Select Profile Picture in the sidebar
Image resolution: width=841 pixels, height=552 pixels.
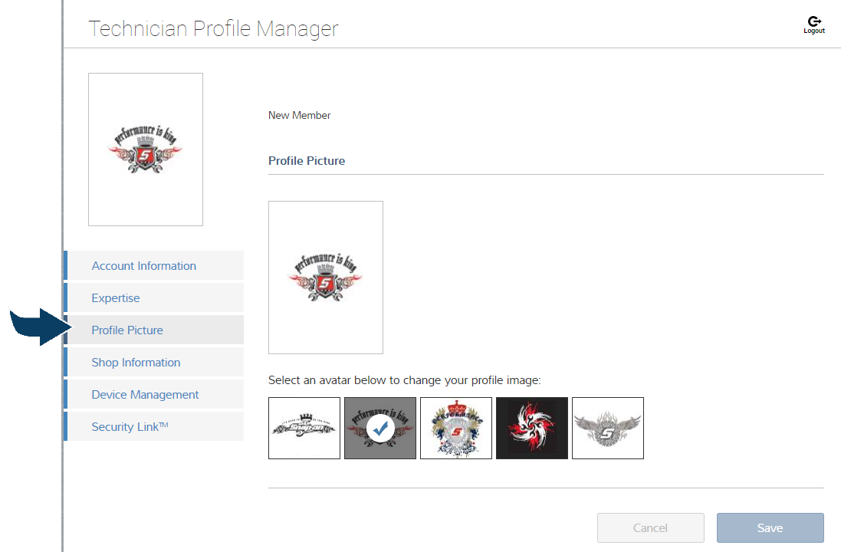[127, 330]
